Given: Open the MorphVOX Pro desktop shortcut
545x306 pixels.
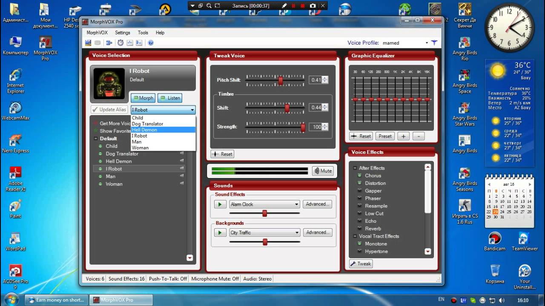Looking at the screenshot, I should pos(45,49).
